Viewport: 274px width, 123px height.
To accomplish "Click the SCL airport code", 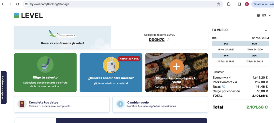I will 226,44.
